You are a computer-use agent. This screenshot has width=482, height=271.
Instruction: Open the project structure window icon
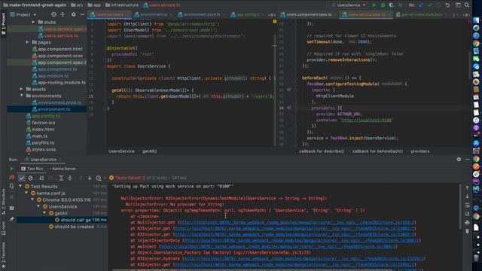click(x=458, y=5)
